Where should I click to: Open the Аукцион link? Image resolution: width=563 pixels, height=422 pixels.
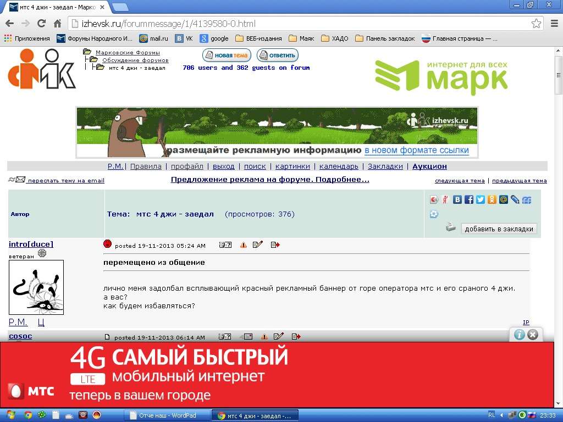429,166
